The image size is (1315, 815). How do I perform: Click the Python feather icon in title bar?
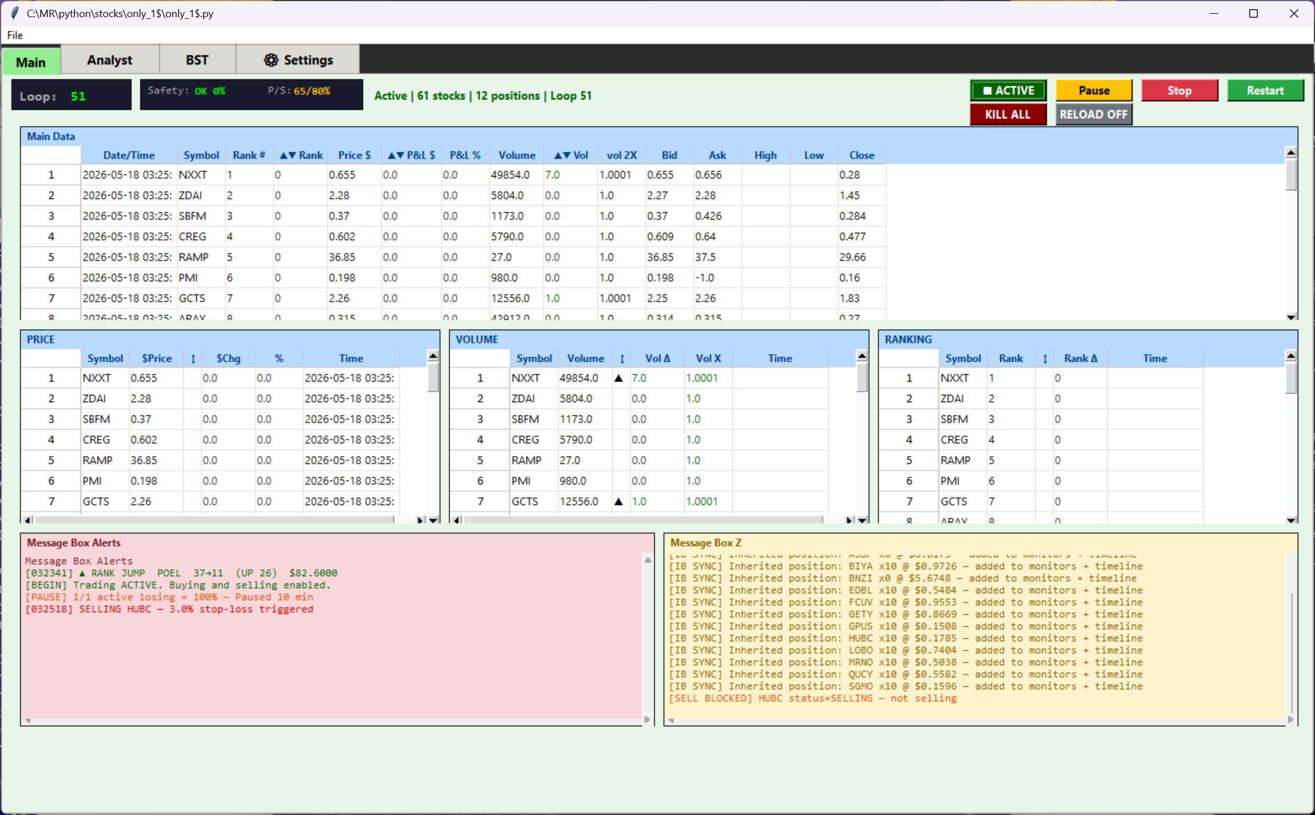click(14, 13)
